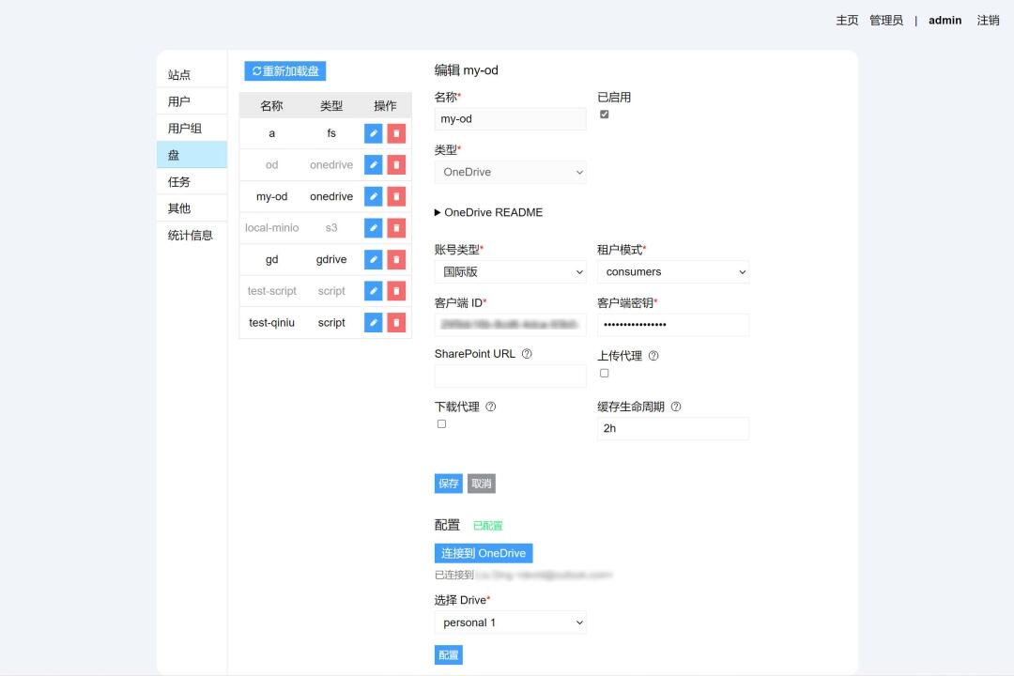Enable the 上传代理 checkbox

point(604,373)
